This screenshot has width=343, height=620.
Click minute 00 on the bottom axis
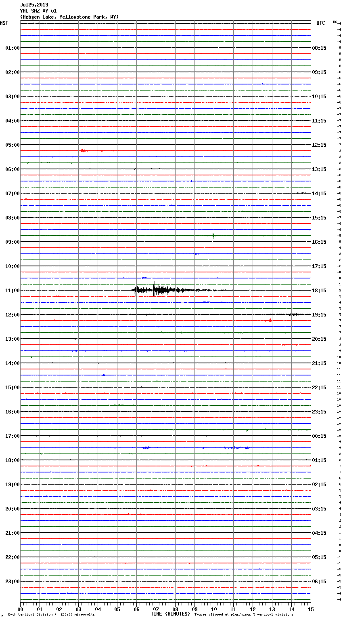(20, 609)
